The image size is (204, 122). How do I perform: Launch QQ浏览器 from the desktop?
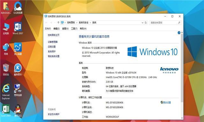click(18, 8)
